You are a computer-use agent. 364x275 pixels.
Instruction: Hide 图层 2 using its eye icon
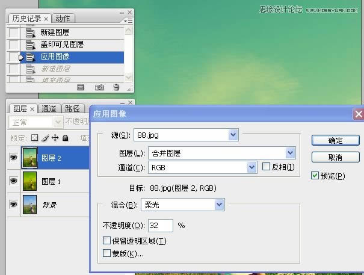click(13, 158)
